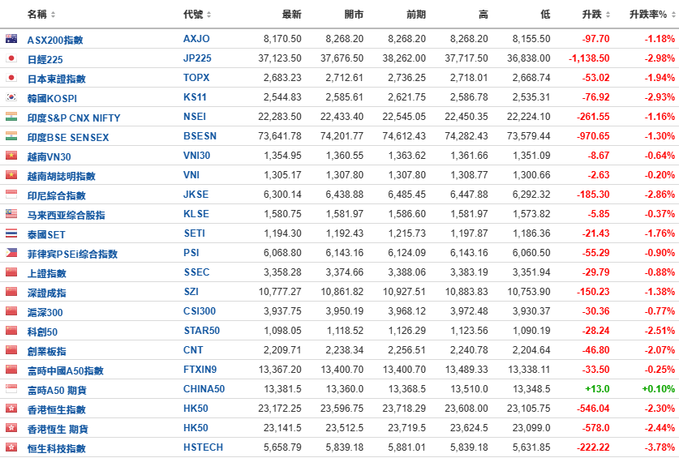Click the Thailand flag beside 泰國SET

point(11,233)
